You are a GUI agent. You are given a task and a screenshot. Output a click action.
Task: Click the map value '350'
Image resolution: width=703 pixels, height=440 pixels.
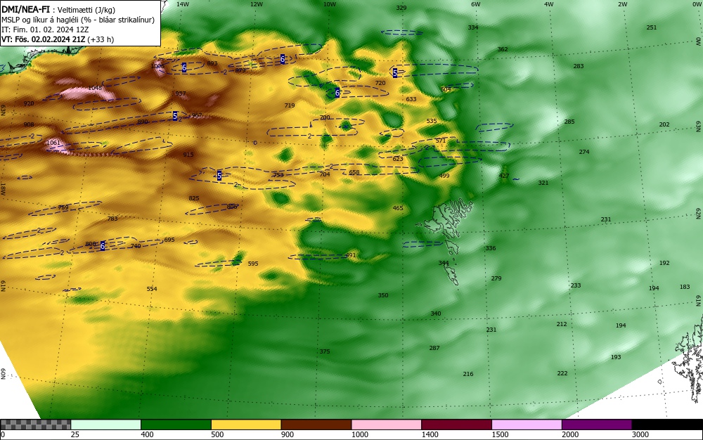[x=383, y=295]
